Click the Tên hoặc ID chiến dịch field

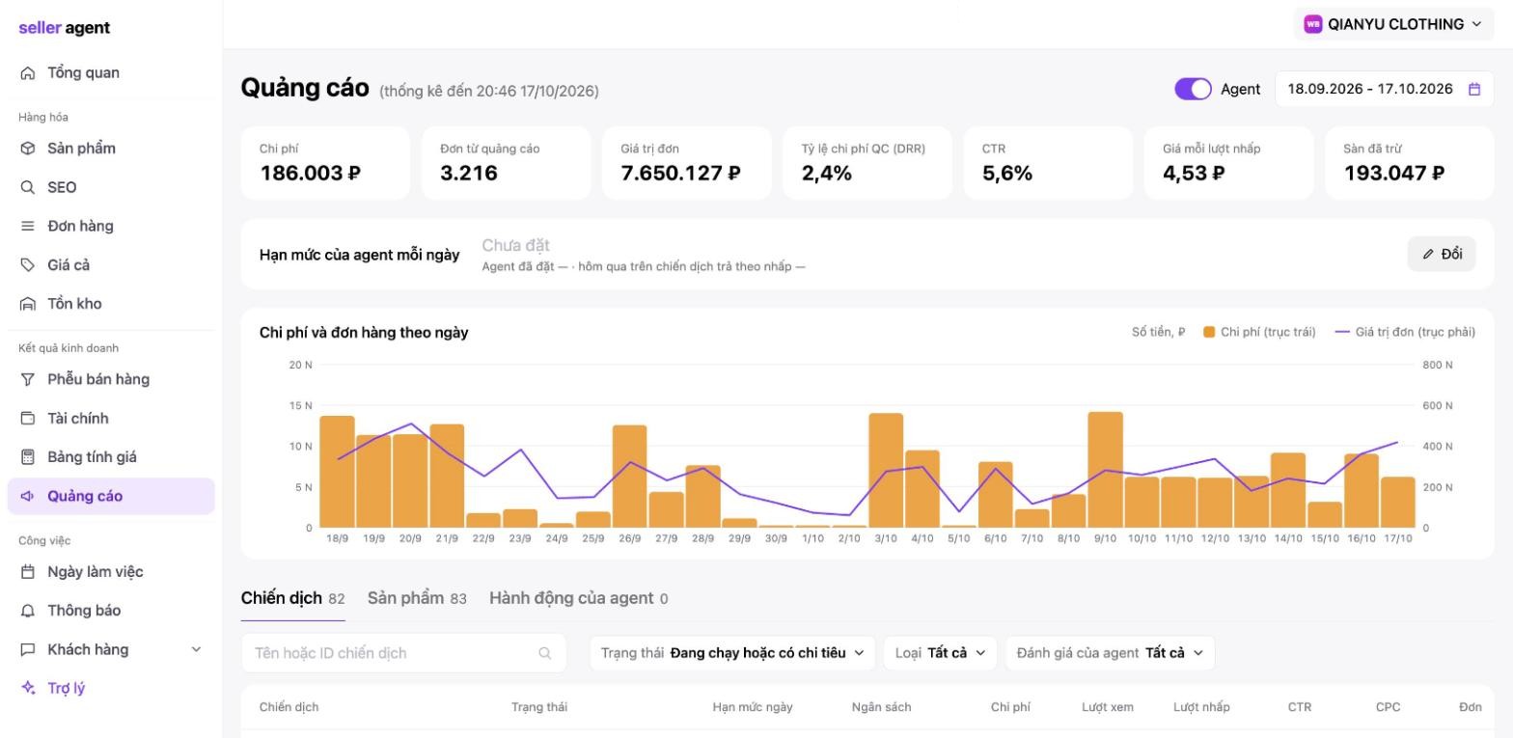click(403, 653)
